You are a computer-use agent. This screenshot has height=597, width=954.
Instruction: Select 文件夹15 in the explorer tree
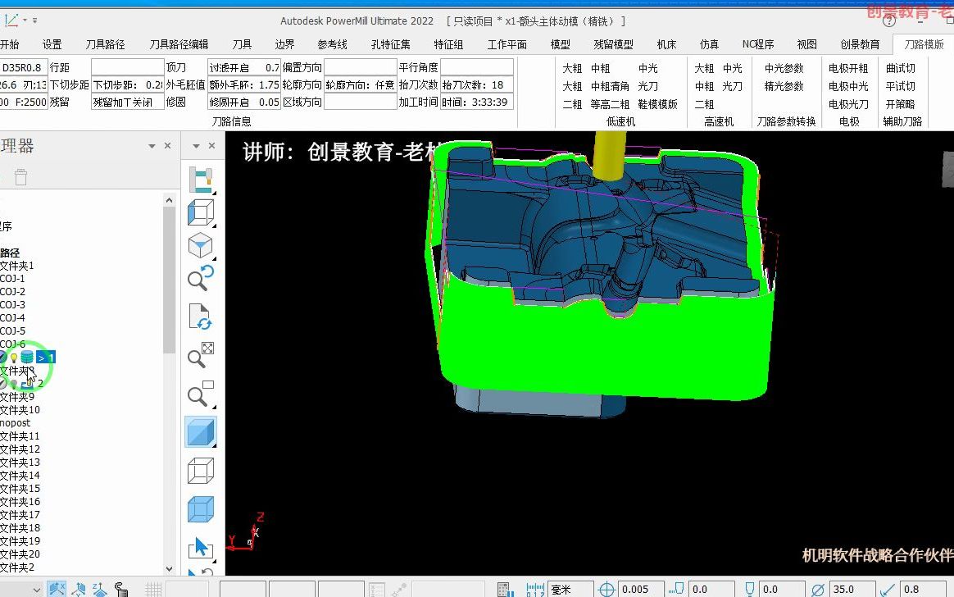20,488
